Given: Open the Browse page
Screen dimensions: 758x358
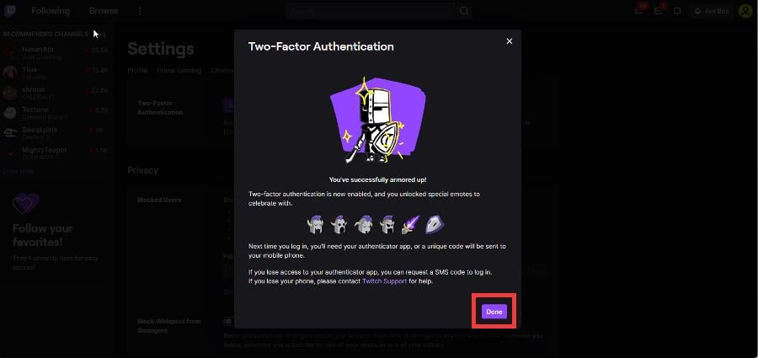Looking at the screenshot, I should coord(104,11).
